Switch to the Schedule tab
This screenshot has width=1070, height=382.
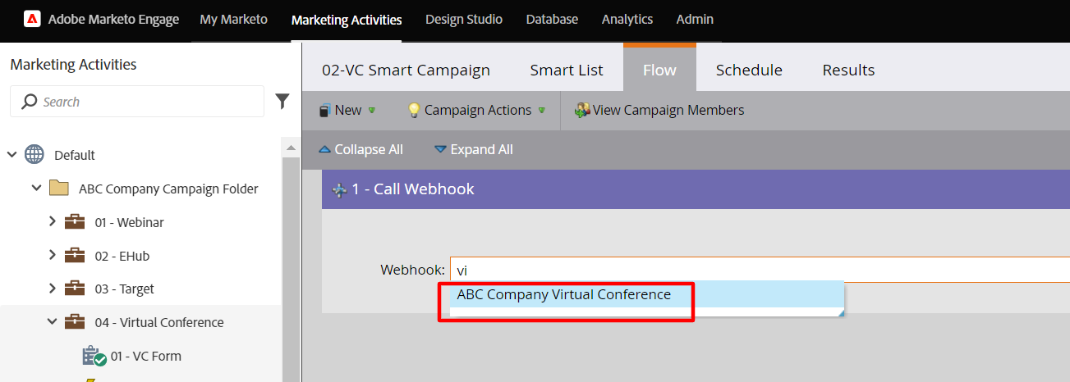click(x=749, y=70)
